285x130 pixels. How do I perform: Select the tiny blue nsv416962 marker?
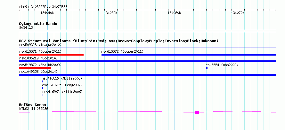(x=43, y=95)
